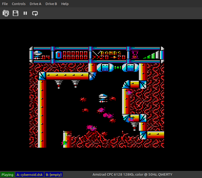The height and width of the screenshot is (178, 202).
Task: Click the snapshot copy icon in toolbar
Action: (6, 13)
